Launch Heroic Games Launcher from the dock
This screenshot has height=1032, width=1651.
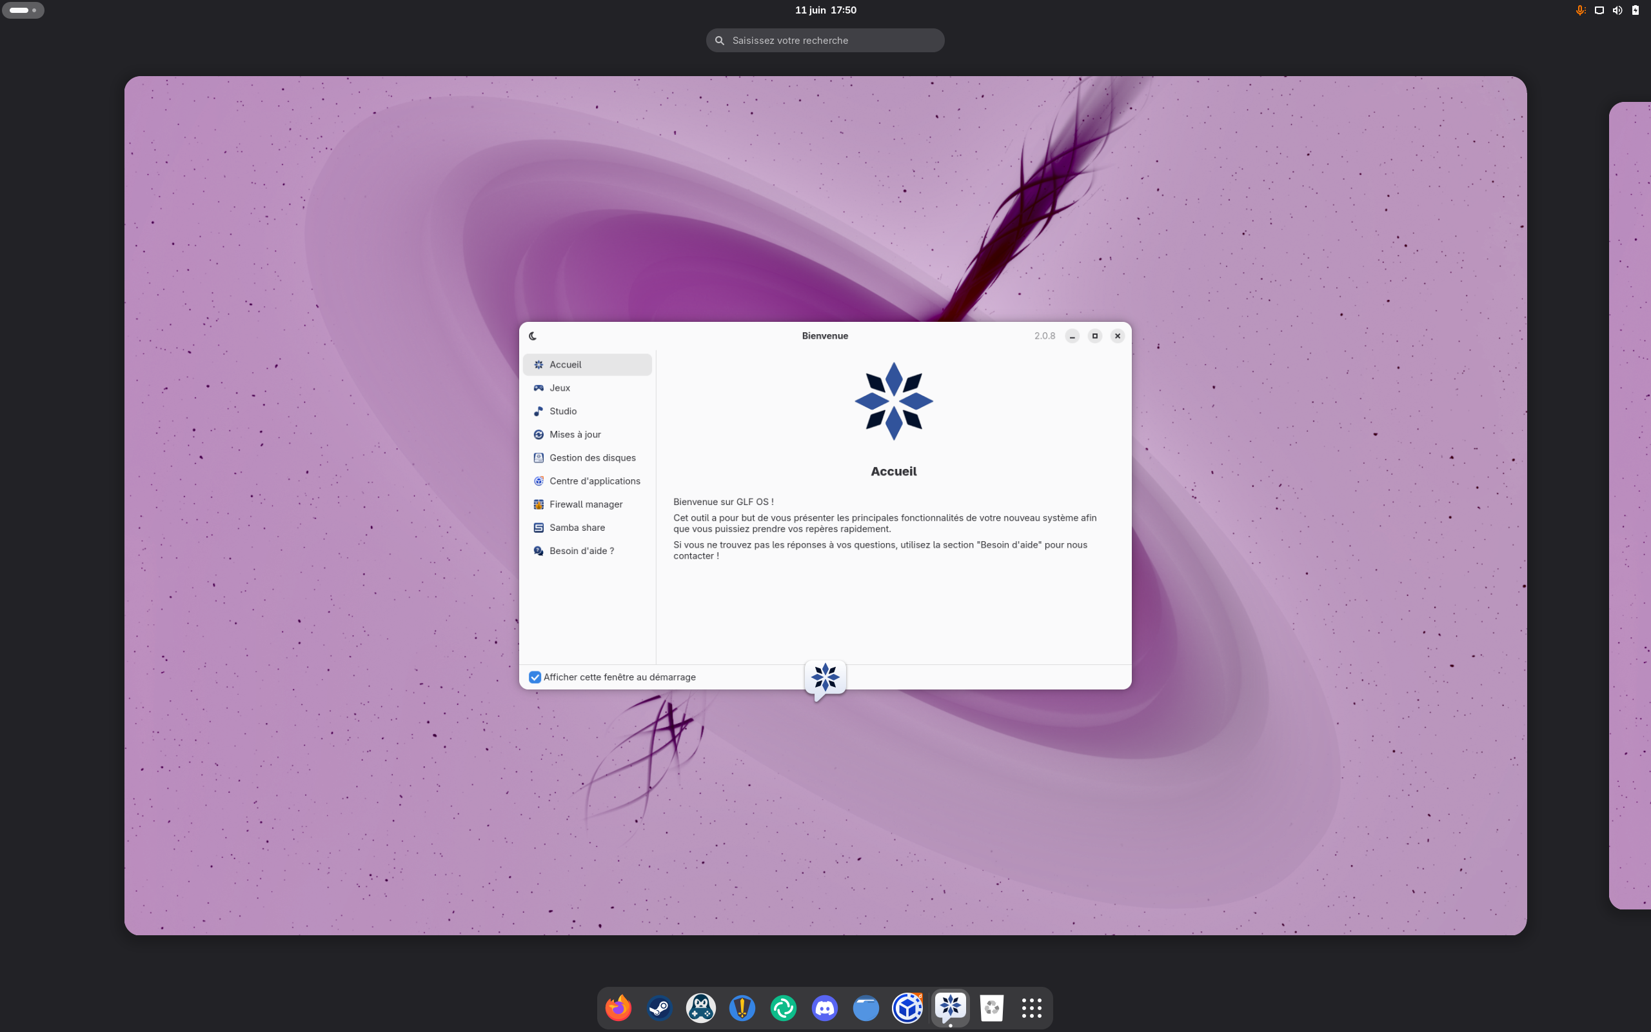pos(742,1007)
